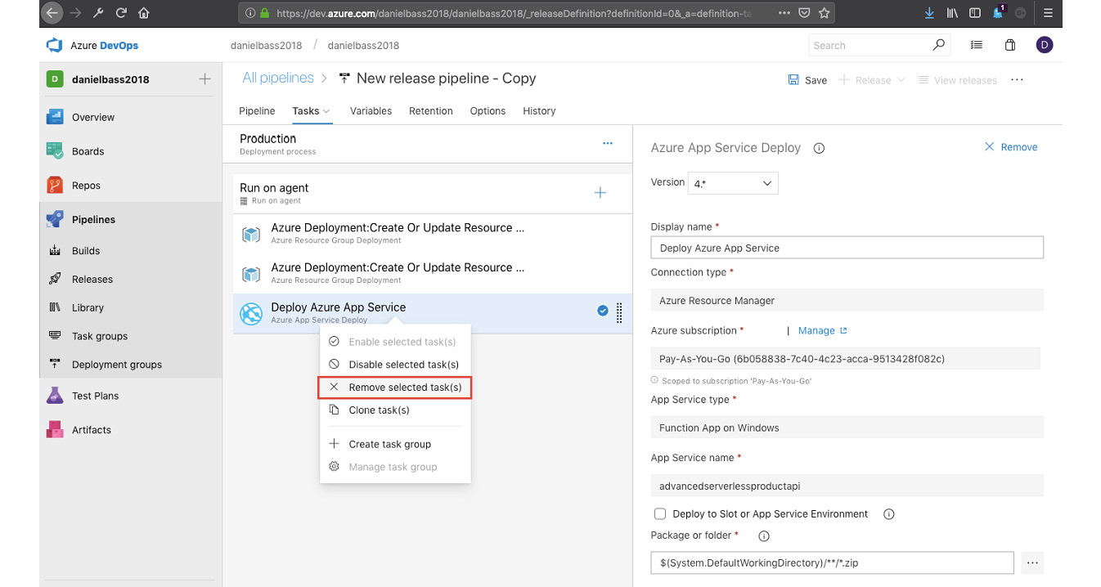Choose Create task group from context menu

395,444
